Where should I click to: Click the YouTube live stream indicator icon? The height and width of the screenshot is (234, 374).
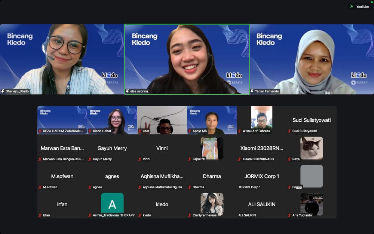352,6
